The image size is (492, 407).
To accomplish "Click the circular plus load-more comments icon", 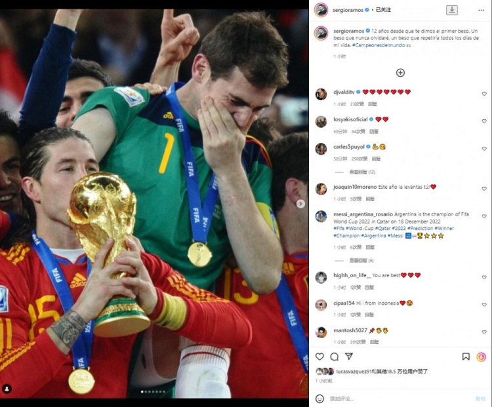I will (400, 73).
